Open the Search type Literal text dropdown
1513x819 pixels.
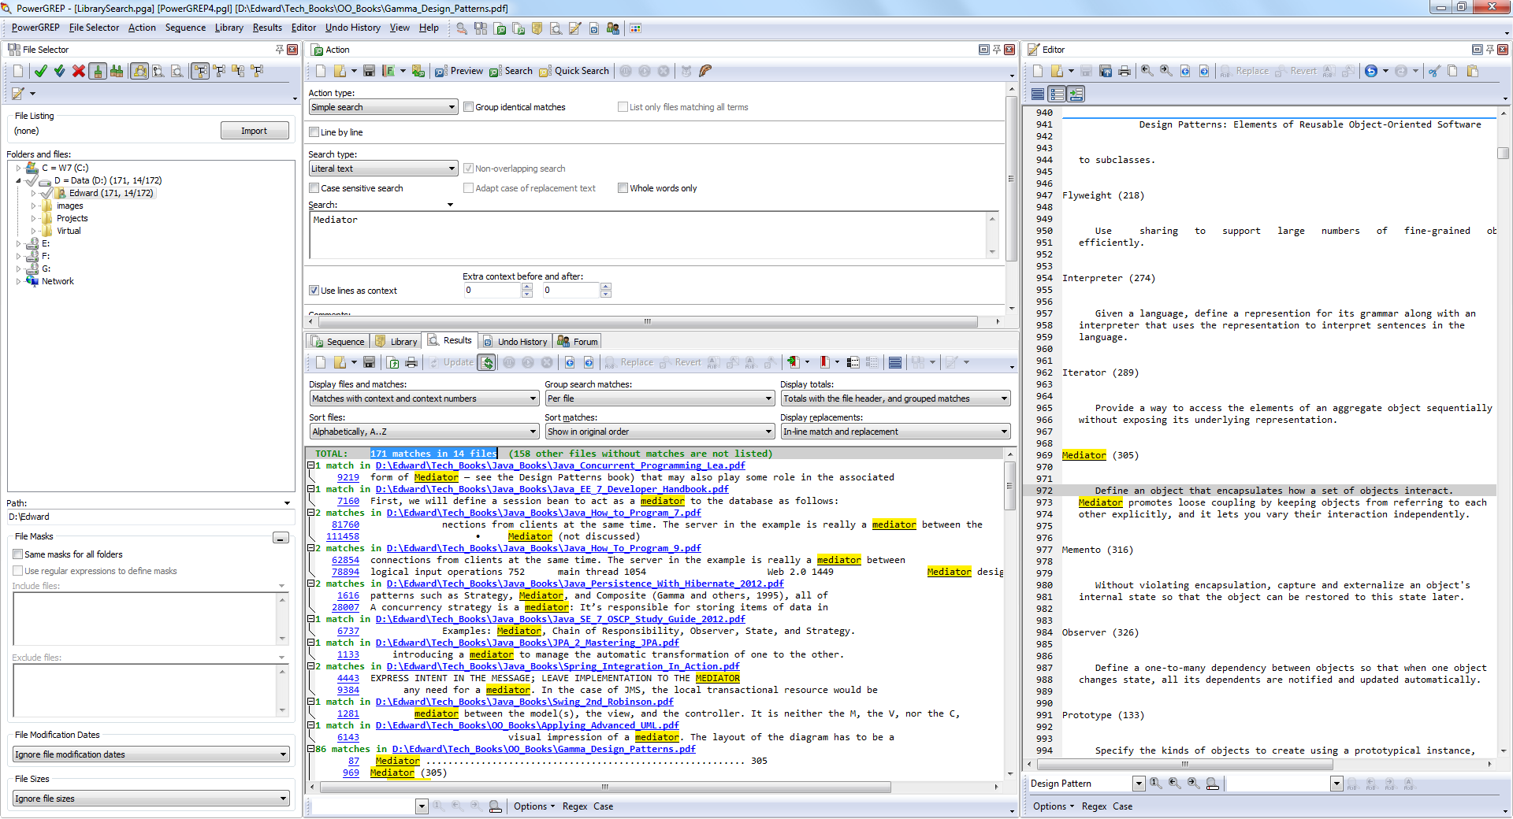click(x=383, y=169)
